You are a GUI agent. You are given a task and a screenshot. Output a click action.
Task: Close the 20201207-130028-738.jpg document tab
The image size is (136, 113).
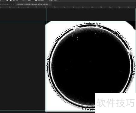50,4
